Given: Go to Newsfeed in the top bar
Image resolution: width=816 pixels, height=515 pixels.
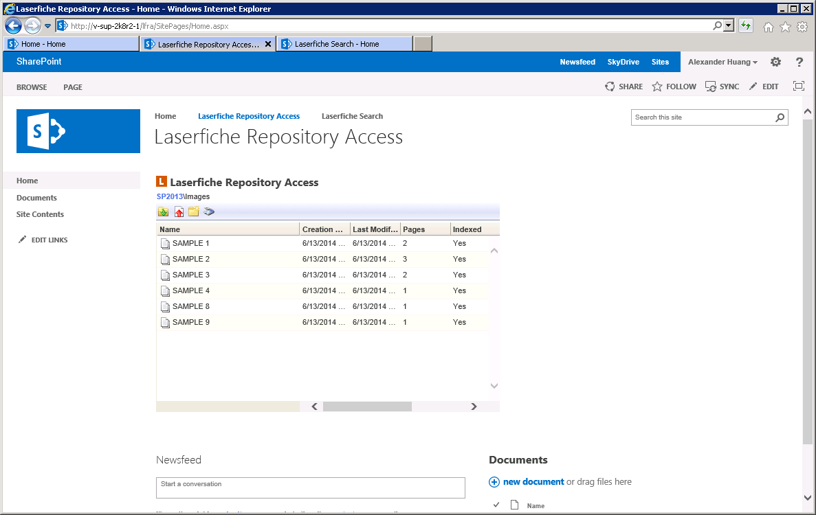Looking at the screenshot, I should pos(577,62).
